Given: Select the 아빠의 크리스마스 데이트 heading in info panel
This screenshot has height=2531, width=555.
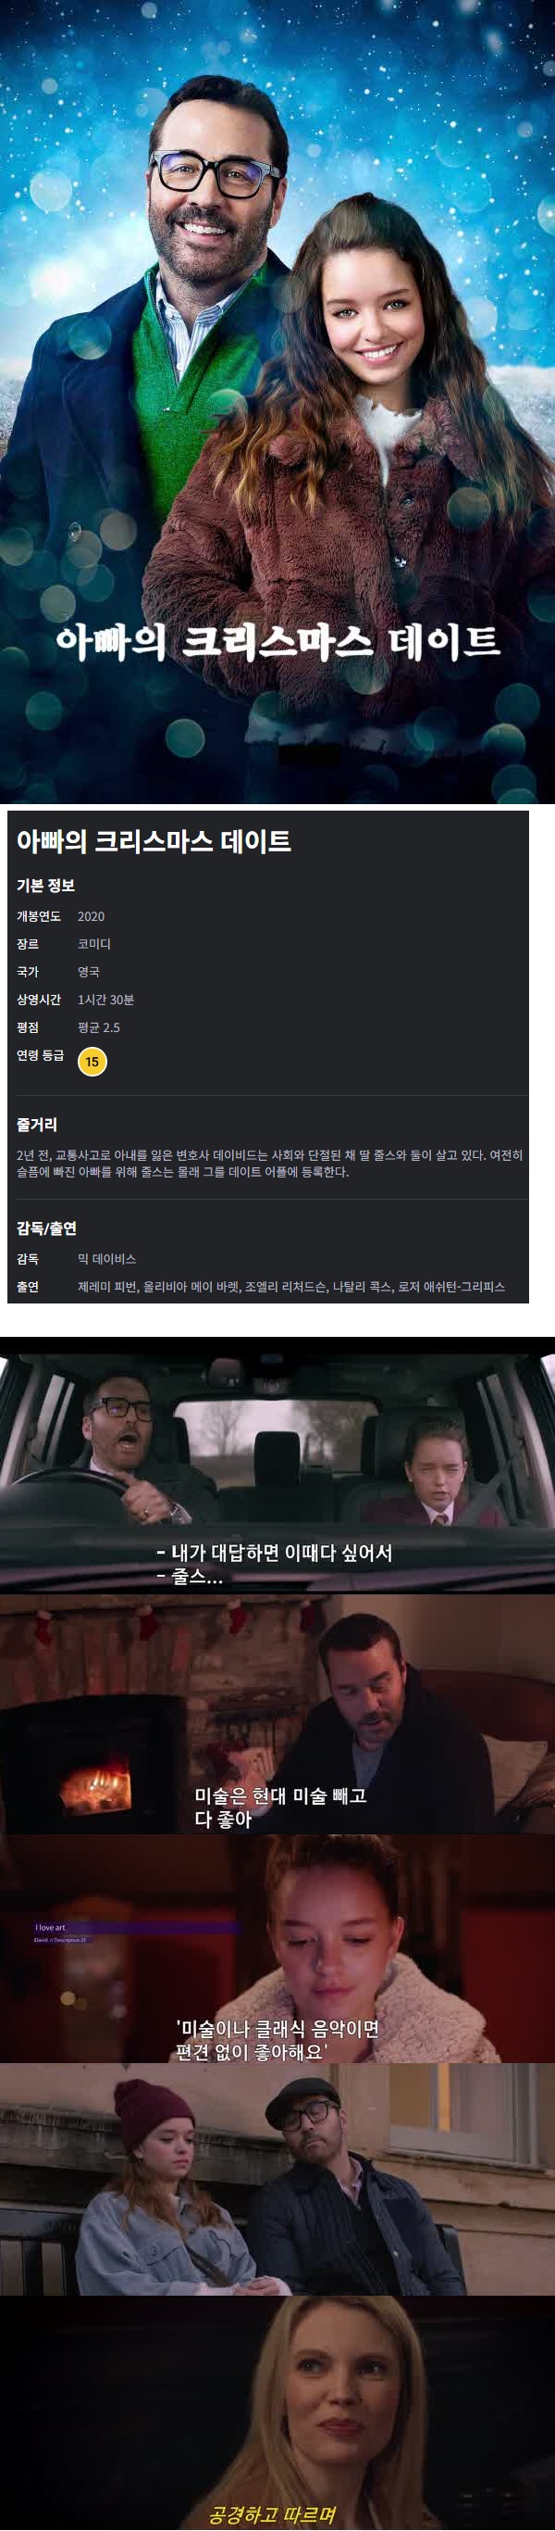Looking at the screenshot, I should coord(154,841).
